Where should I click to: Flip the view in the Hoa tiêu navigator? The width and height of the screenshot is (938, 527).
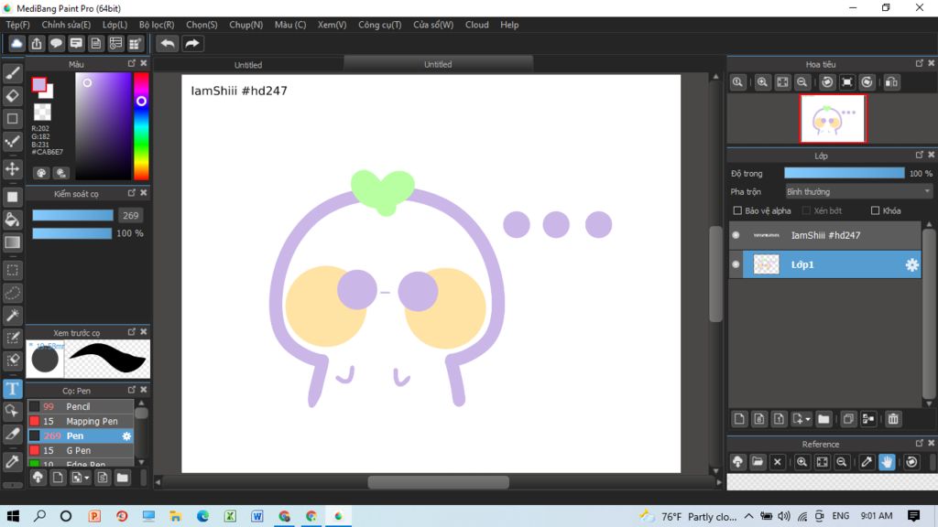pos(891,82)
